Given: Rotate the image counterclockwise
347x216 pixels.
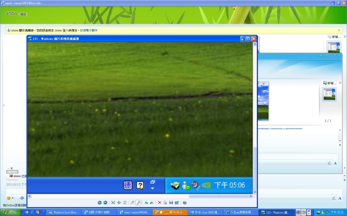Looking at the screenshot, I should tap(152, 203).
